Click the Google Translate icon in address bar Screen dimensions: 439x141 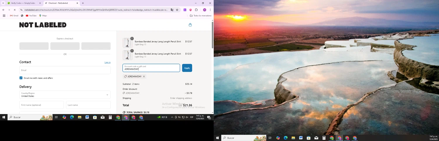(172, 10)
